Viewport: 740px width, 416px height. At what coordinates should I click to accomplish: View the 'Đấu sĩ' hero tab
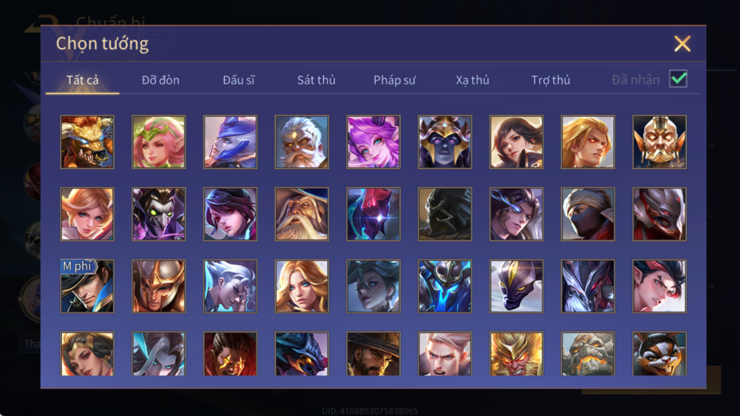pos(239,80)
